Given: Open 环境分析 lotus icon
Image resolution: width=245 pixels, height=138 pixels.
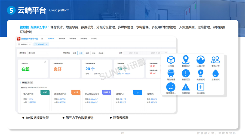Looking at the screenshot, I should point(201,60).
